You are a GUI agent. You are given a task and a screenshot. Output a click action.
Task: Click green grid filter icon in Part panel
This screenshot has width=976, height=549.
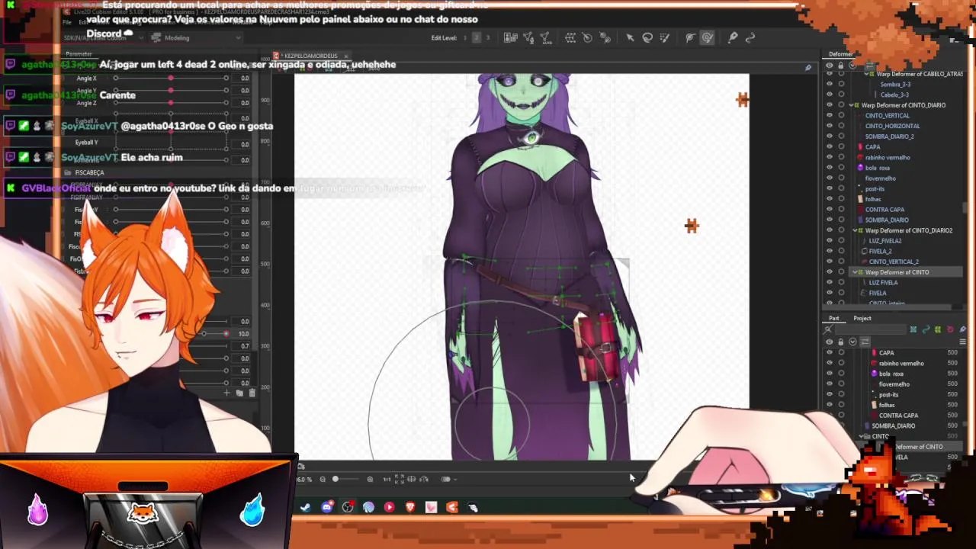coord(913,329)
